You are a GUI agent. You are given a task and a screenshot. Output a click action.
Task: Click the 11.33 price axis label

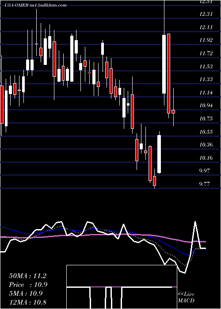coord(207,79)
